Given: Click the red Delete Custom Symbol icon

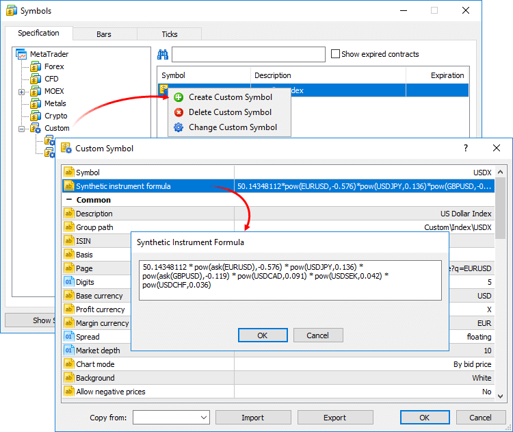Looking at the screenshot, I should click(179, 112).
